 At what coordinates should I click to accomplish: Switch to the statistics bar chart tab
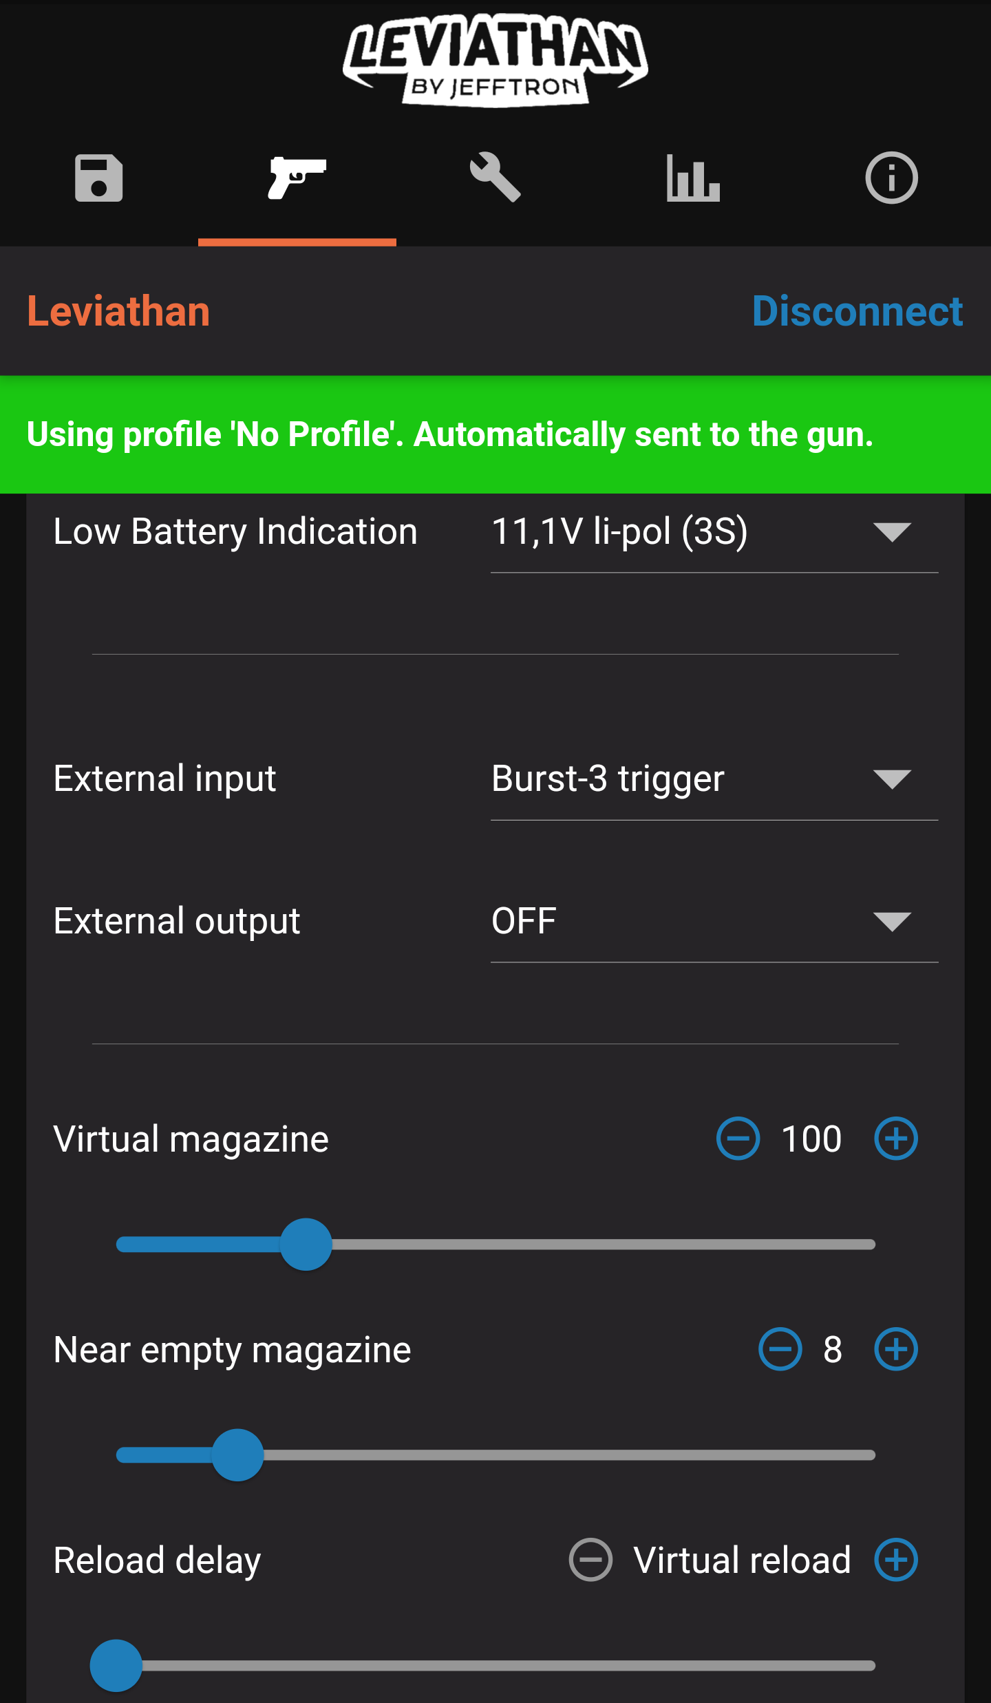tap(693, 178)
